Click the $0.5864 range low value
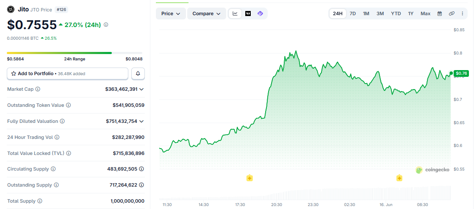The image size is (474, 209). click(x=15, y=59)
